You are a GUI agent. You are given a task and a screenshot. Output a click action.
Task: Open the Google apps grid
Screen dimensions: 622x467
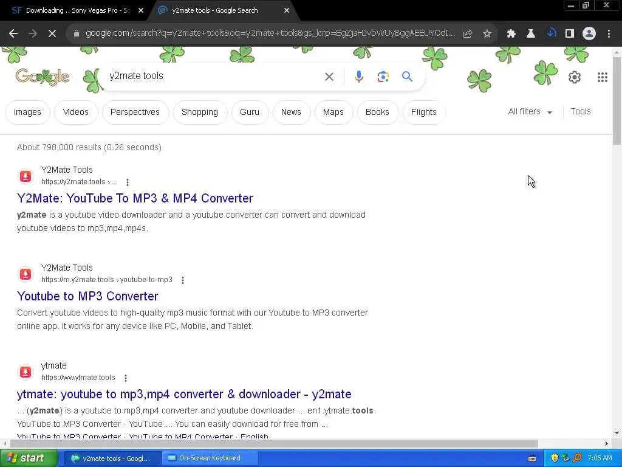tap(602, 77)
